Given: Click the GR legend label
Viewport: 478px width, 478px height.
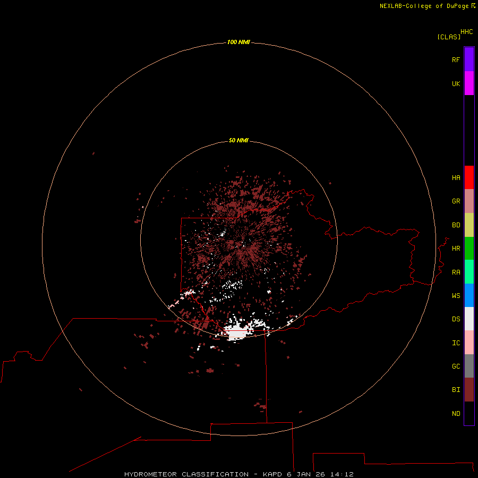Looking at the screenshot, I should click(456, 201).
